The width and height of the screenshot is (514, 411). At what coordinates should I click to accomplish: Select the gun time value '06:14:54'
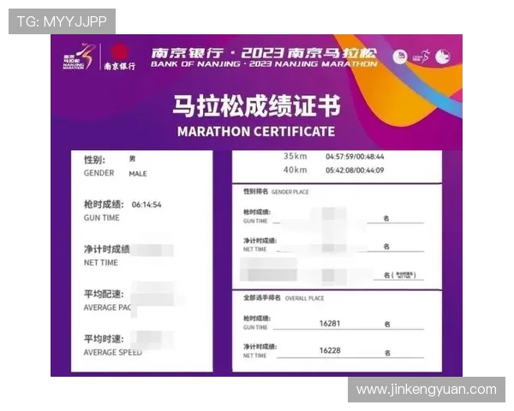point(146,205)
